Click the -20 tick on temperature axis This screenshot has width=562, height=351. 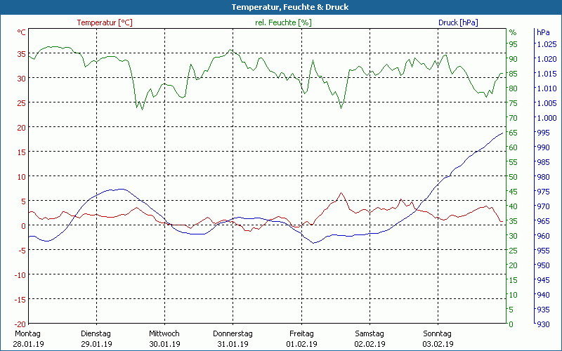[20, 324]
